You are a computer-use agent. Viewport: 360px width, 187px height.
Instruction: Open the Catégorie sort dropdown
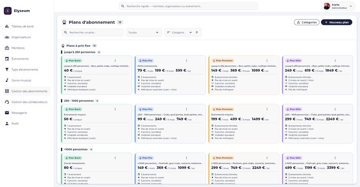coord(179,32)
